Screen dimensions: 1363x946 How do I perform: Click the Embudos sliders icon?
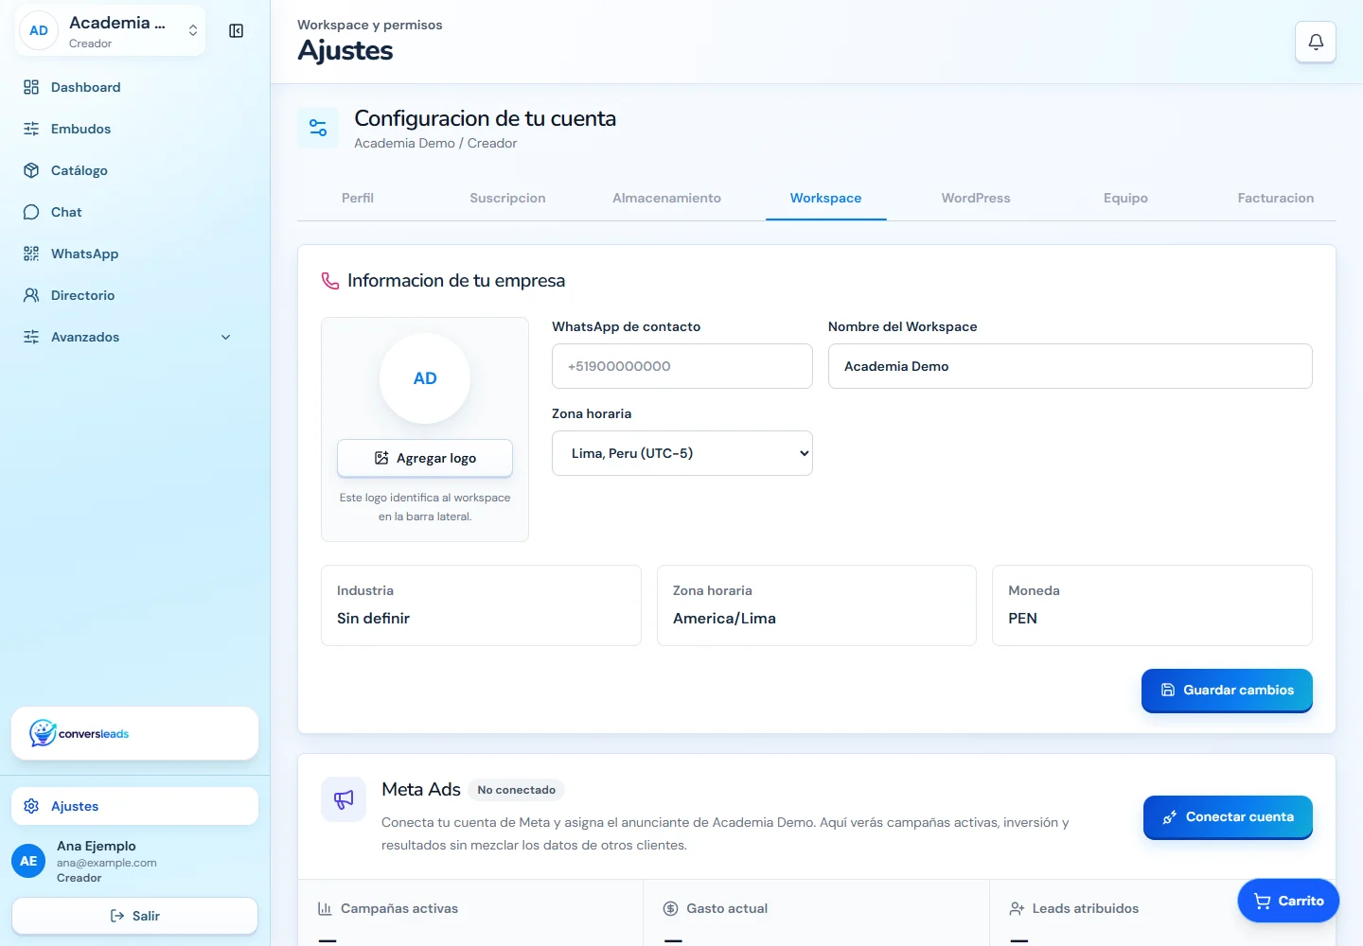[x=31, y=129]
